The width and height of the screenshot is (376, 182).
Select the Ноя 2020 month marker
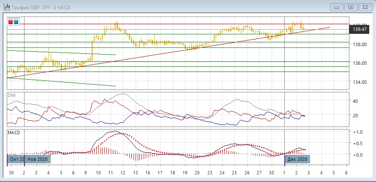pyautogui.click(x=38, y=159)
